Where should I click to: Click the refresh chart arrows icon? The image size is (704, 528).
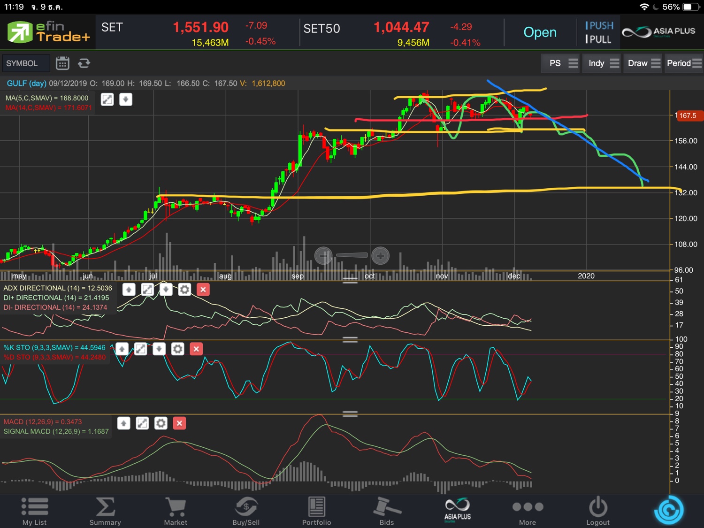coord(84,63)
